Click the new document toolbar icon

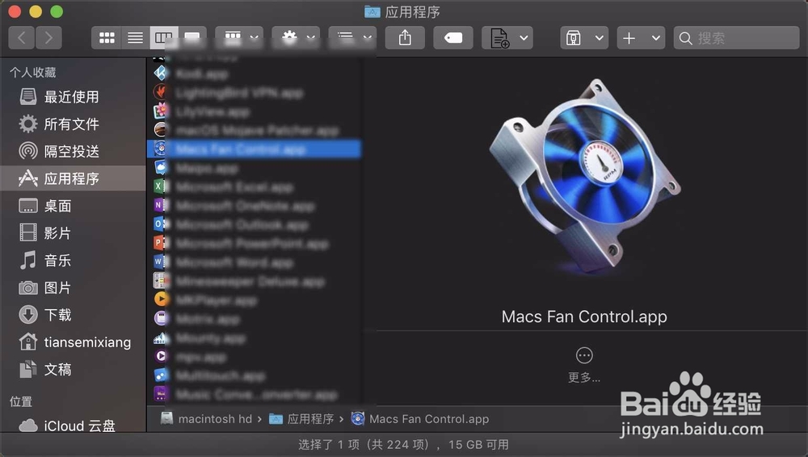[499, 38]
